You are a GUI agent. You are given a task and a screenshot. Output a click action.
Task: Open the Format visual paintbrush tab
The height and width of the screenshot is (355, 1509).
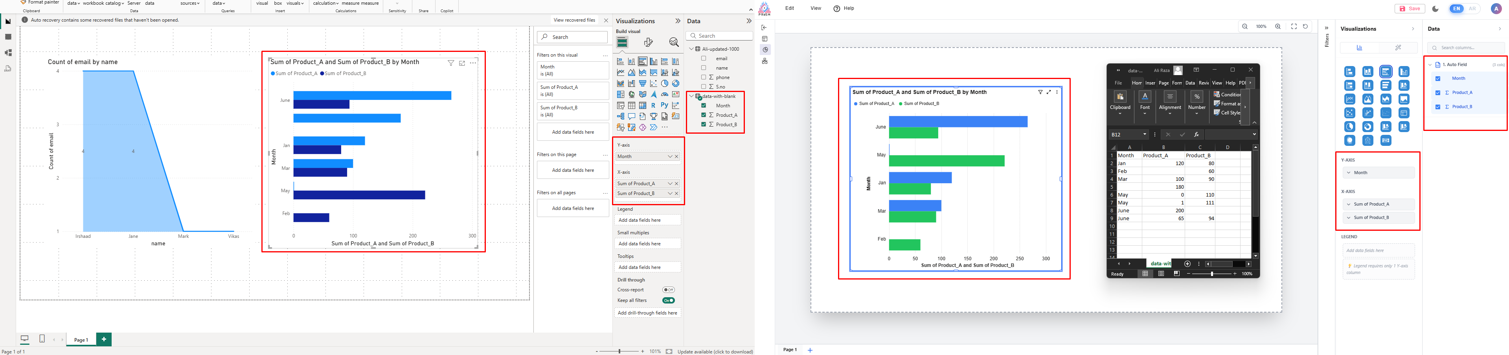(648, 42)
